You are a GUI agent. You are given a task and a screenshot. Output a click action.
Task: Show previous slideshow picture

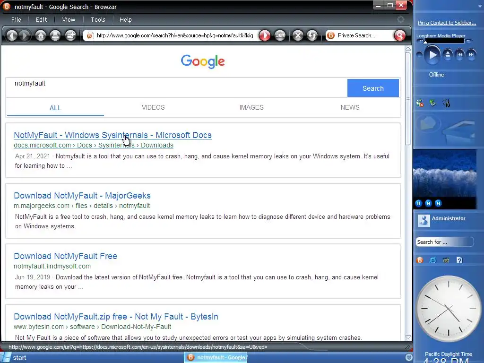coord(428,203)
